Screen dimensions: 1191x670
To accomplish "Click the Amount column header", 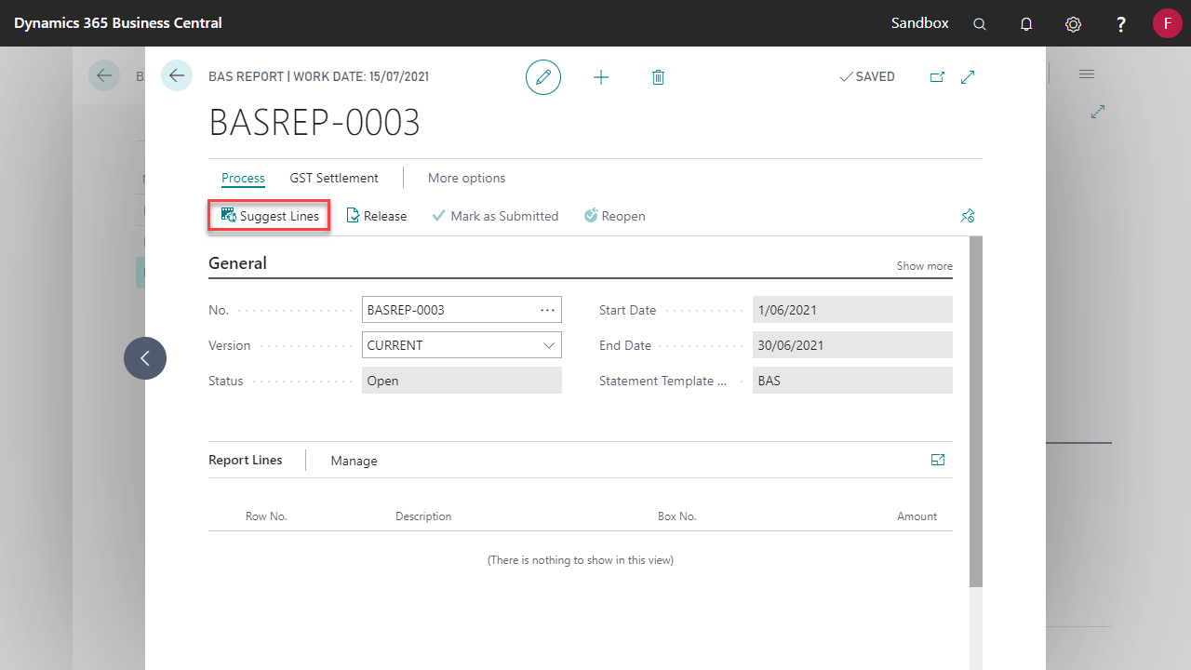I will coord(917,516).
